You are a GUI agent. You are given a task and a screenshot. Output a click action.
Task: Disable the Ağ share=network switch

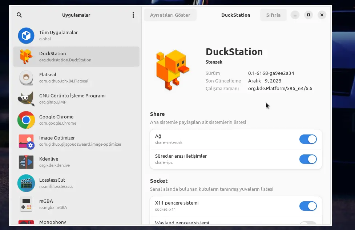tap(308, 139)
